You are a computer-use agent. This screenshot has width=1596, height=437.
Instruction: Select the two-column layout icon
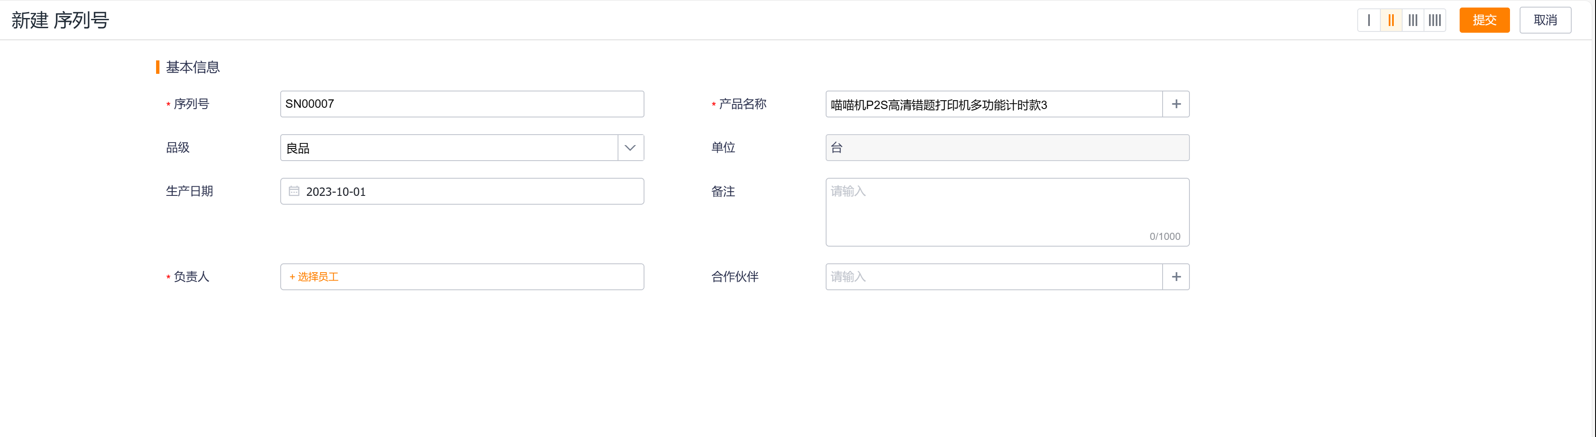click(x=1391, y=21)
